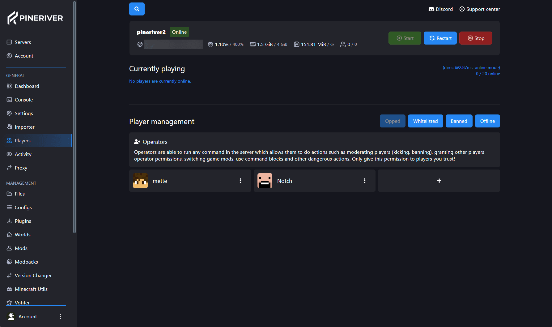
Task: Open options menu for mette
Action: pos(240,181)
